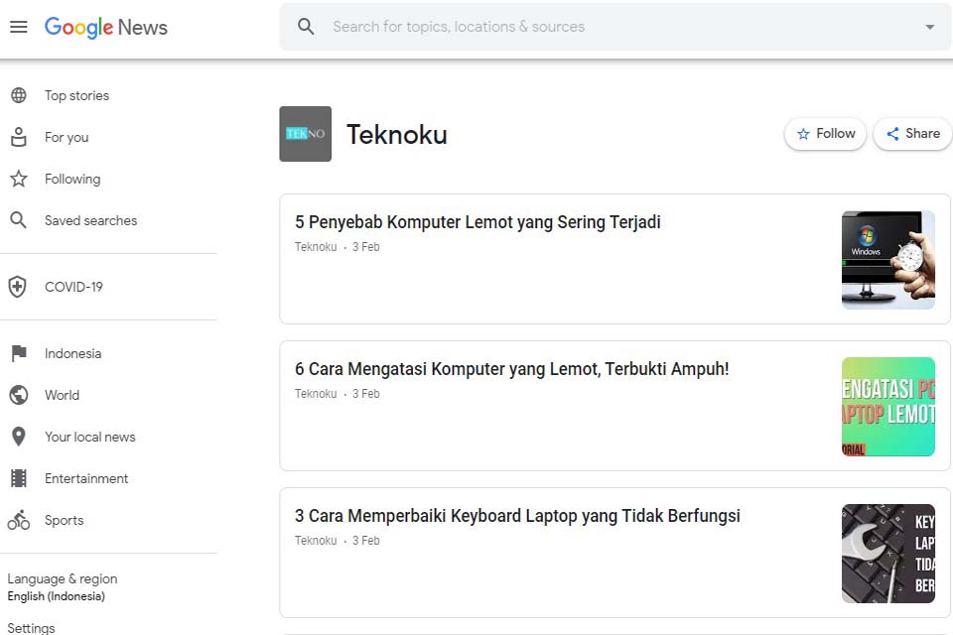This screenshot has width=953, height=635.
Task: Click the Sports bicycle icon
Action: coord(18,520)
